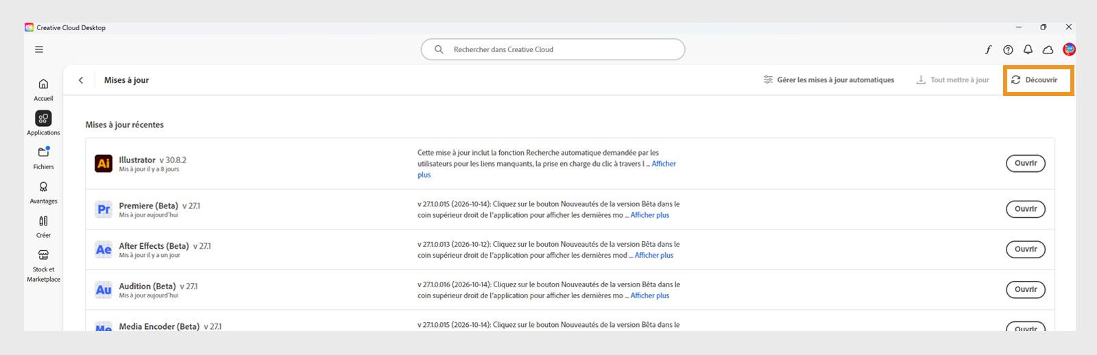Click the Premiere (Beta) app icon
Screen dimensions: 1097x355
point(104,209)
